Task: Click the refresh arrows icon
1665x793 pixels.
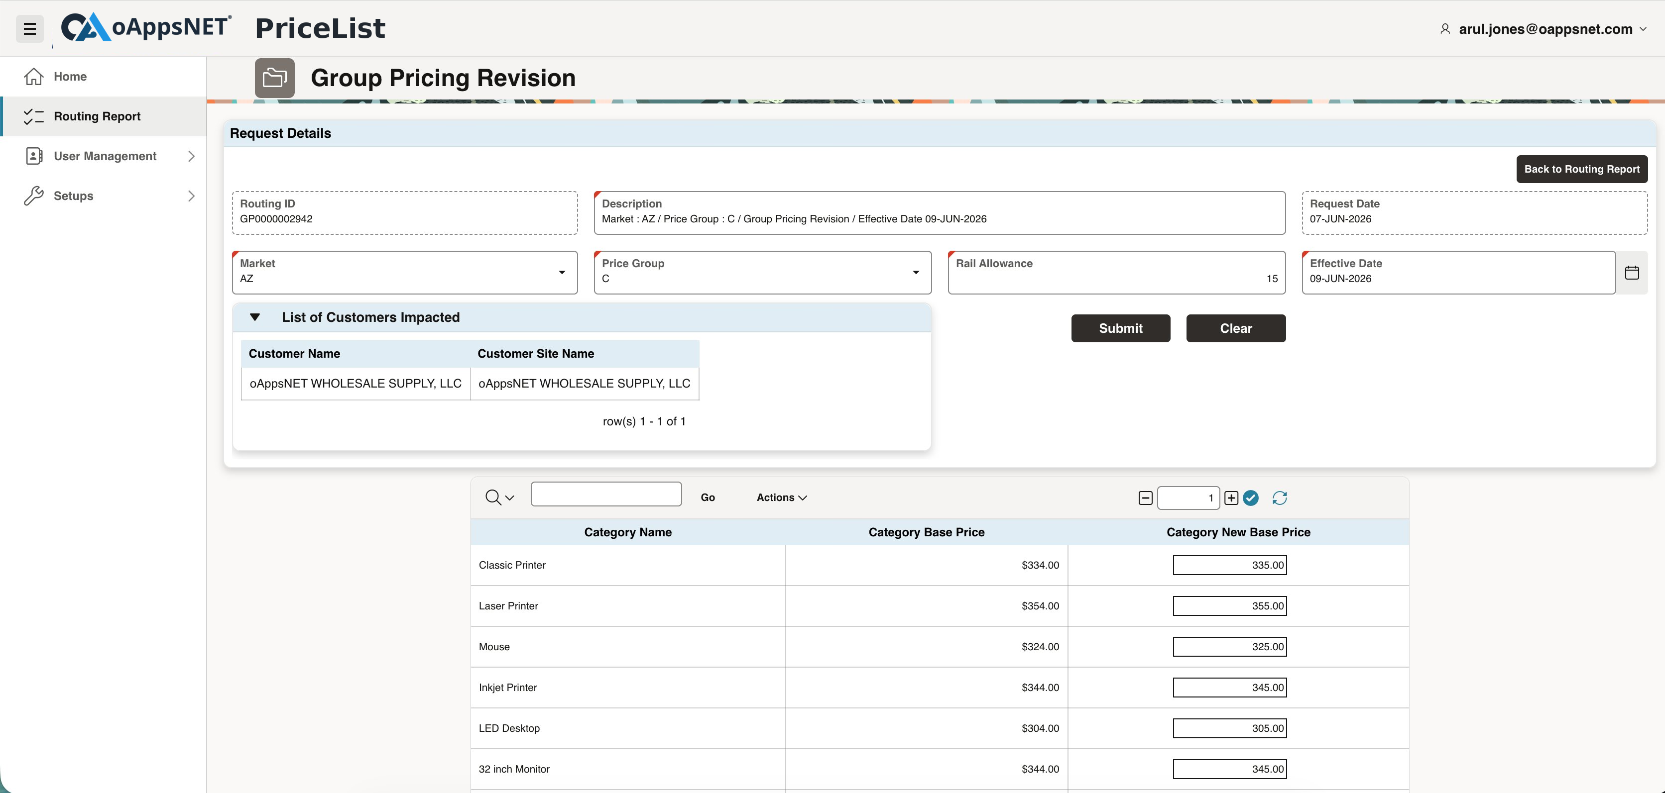Action: (1279, 498)
